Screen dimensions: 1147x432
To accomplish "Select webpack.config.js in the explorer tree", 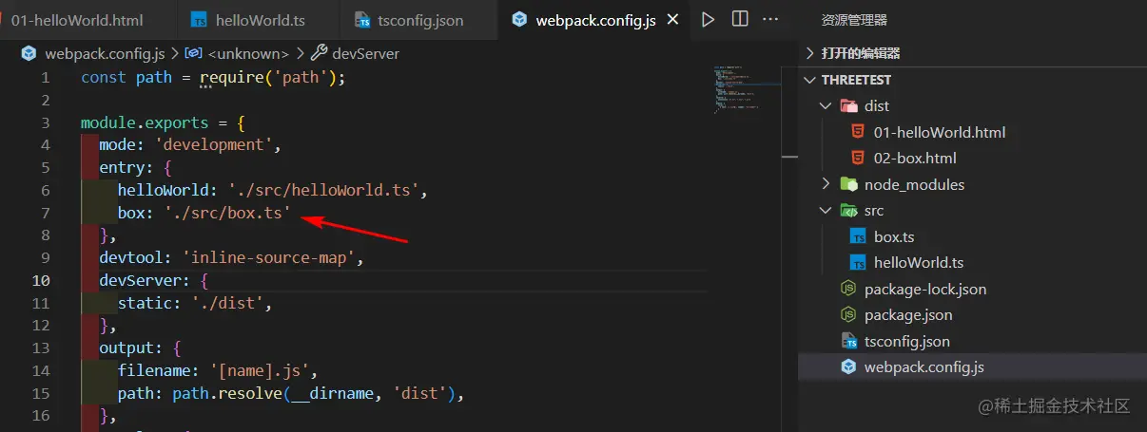I will pos(972,366).
